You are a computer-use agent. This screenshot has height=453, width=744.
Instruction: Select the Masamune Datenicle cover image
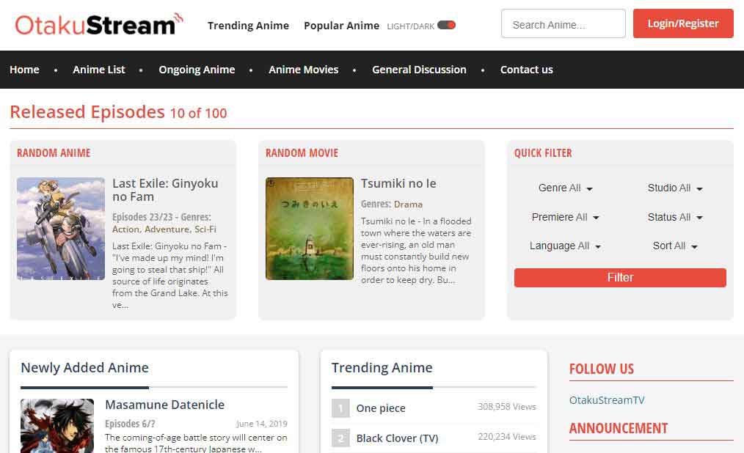coord(57,425)
